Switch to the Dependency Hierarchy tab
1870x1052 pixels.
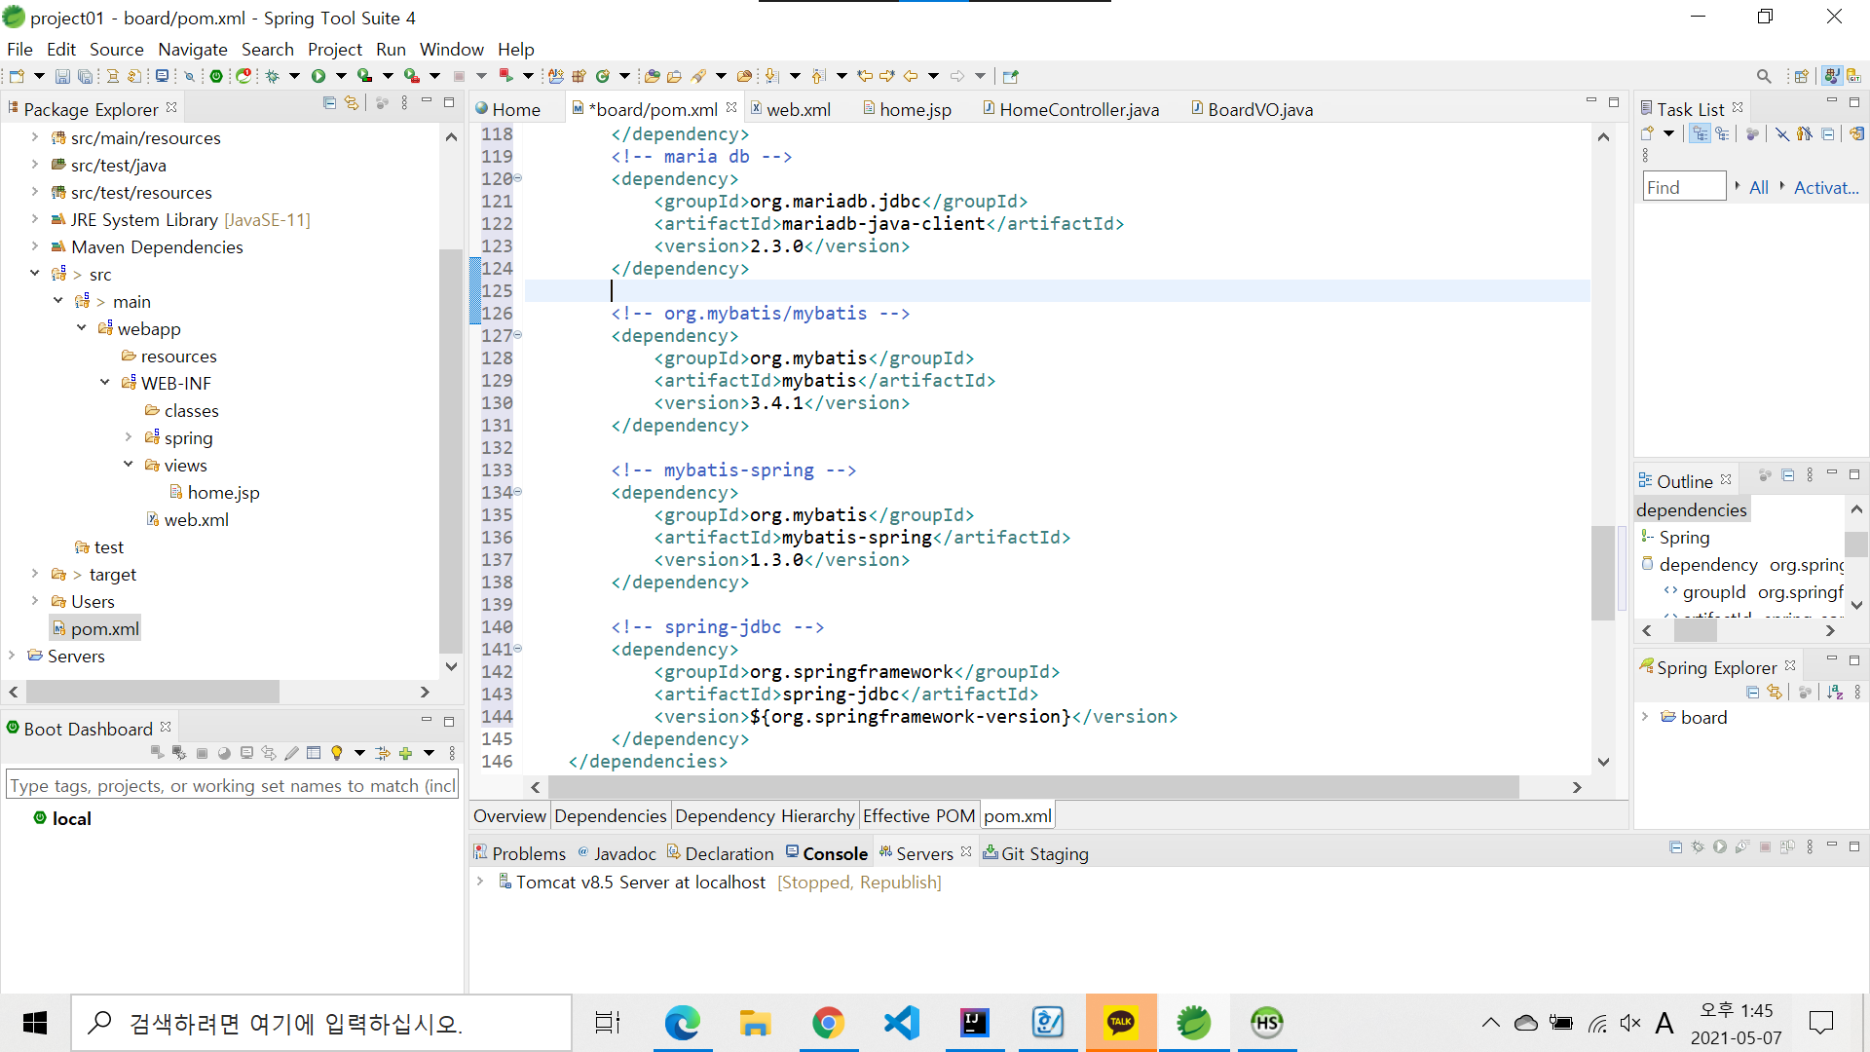click(x=765, y=815)
